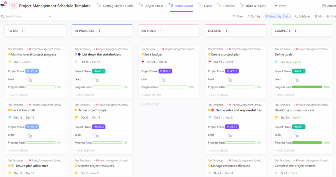This screenshot has height=177, width=336.
Task: Open PHASE 2 tag on Create a project plan
Action: point(232,71)
